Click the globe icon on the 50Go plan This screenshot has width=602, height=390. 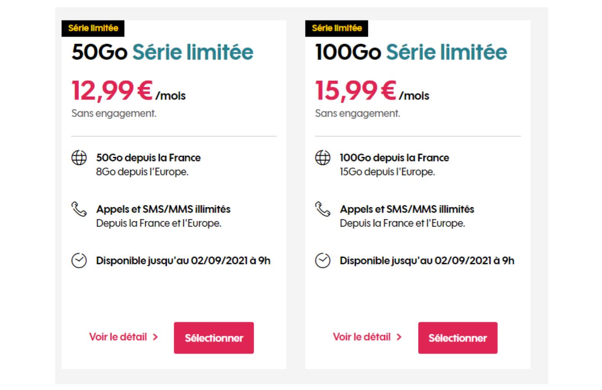tap(79, 158)
